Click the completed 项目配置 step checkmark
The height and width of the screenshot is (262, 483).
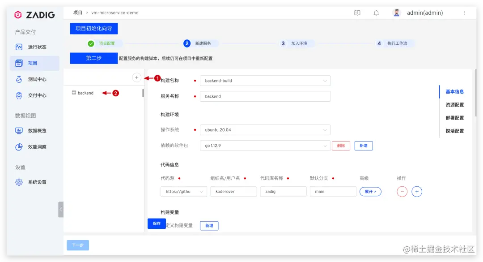(91, 43)
